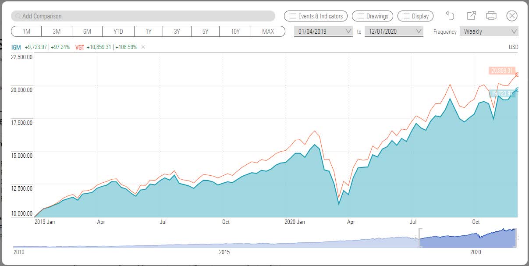This screenshot has height=266, width=529.
Task: Switch to the YTD time range
Action: [117, 31]
